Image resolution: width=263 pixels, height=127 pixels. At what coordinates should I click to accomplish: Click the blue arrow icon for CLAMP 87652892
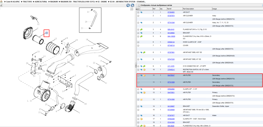(x=141, y=89)
